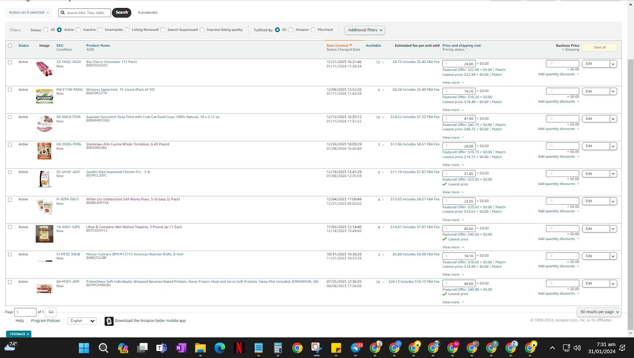Click the Pricing status info icon
Viewport: 634px width, 358px height.
click(467, 50)
